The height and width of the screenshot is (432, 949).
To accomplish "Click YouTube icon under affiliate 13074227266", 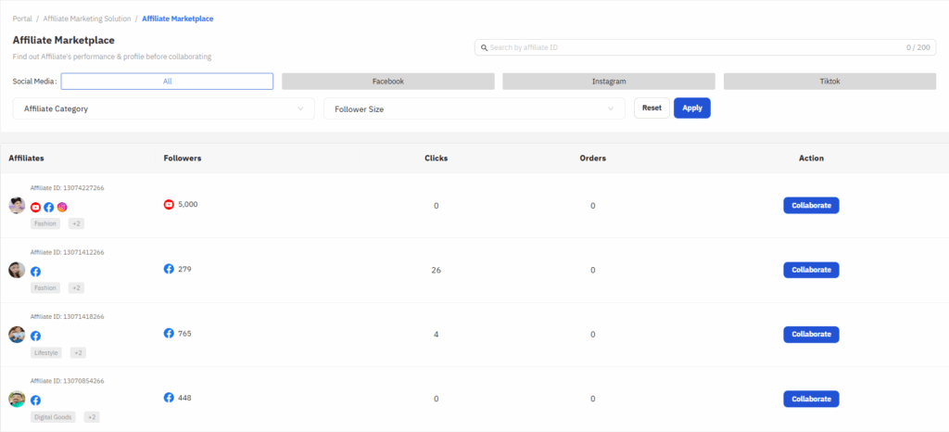I will pyautogui.click(x=36, y=208).
